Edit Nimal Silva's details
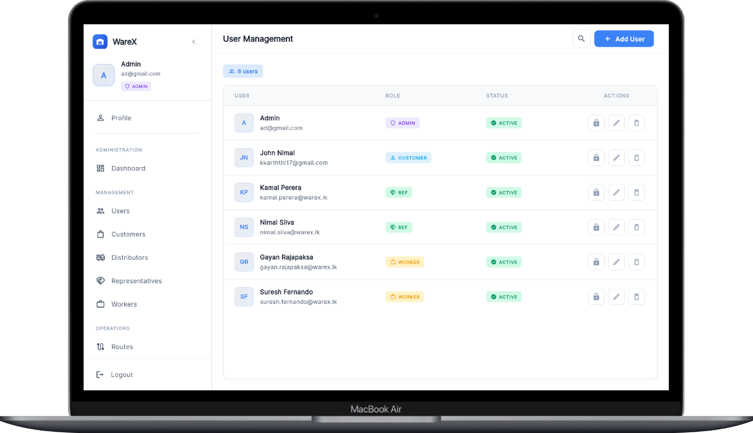This screenshot has width=753, height=433. [x=616, y=227]
